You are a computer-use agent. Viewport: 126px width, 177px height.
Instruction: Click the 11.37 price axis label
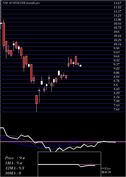click(117, 12)
